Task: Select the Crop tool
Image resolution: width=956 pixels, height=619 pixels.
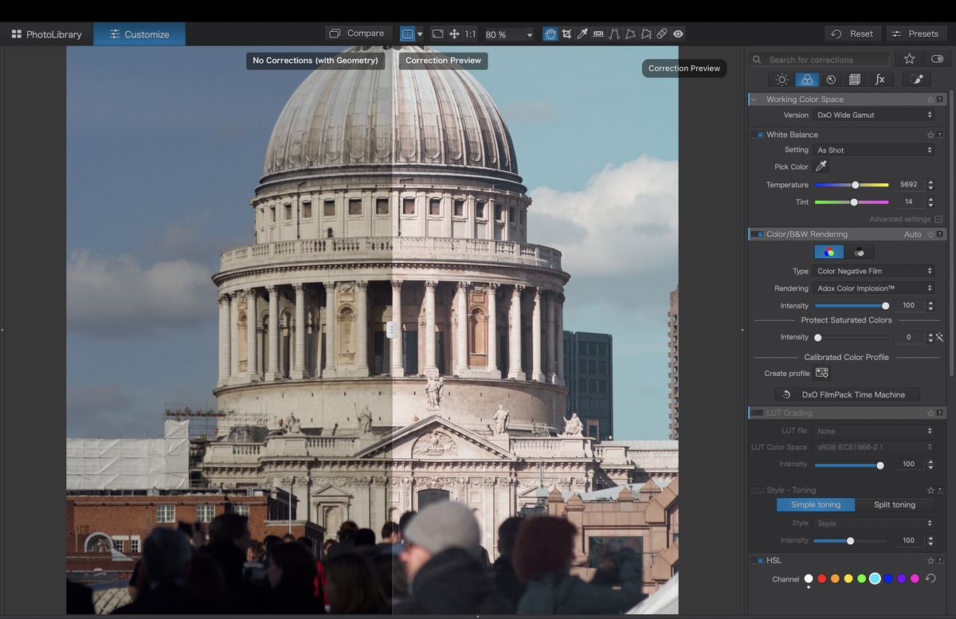Action: 566,33
